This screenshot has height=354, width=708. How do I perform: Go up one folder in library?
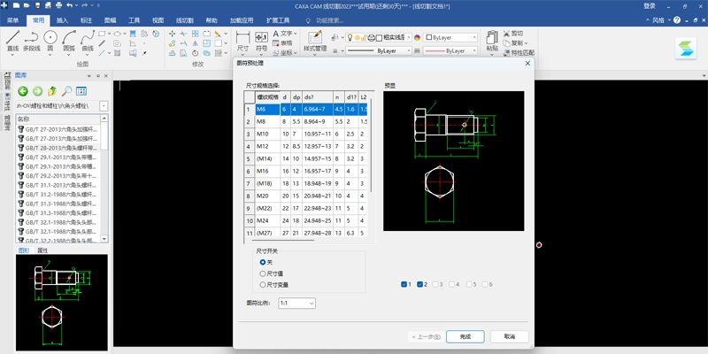52,91
